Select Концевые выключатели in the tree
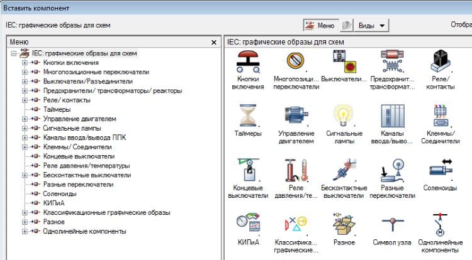472x260 pixels. (x=79, y=156)
